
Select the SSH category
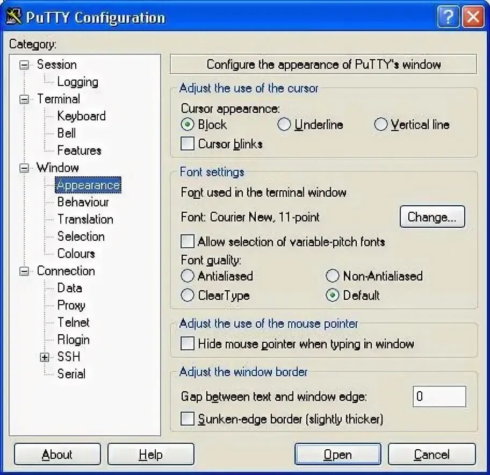[x=69, y=357]
